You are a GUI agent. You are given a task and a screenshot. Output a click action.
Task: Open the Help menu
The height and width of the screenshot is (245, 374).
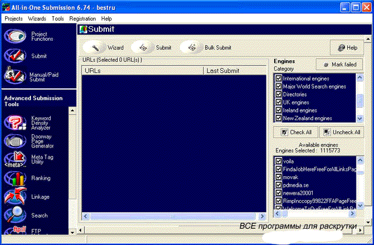pyautogui.click(x=106, y=19)
